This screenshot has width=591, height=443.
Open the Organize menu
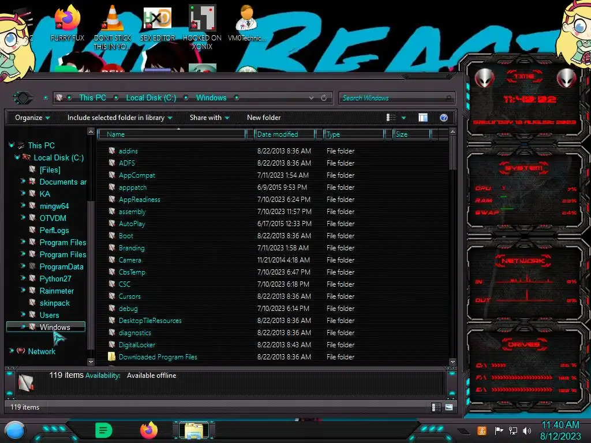click(32, 118)
